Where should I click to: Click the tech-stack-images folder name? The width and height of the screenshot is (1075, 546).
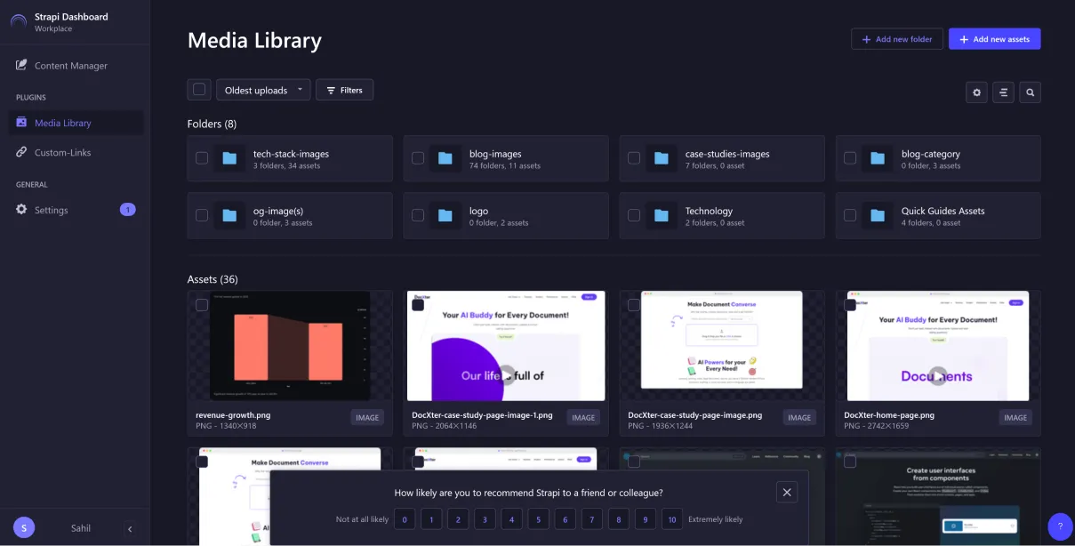point(291,154)
